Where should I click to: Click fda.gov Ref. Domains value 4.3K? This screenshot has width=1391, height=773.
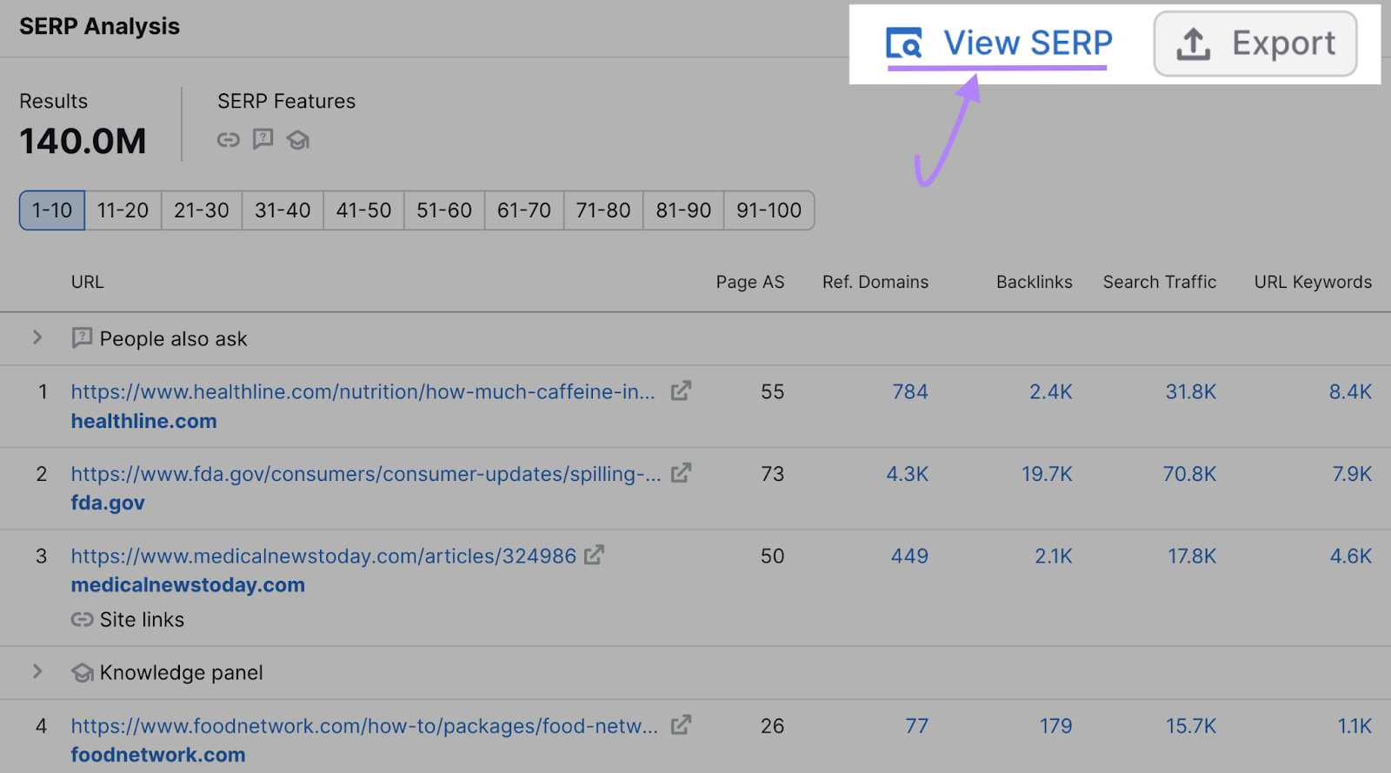[908, 475]
